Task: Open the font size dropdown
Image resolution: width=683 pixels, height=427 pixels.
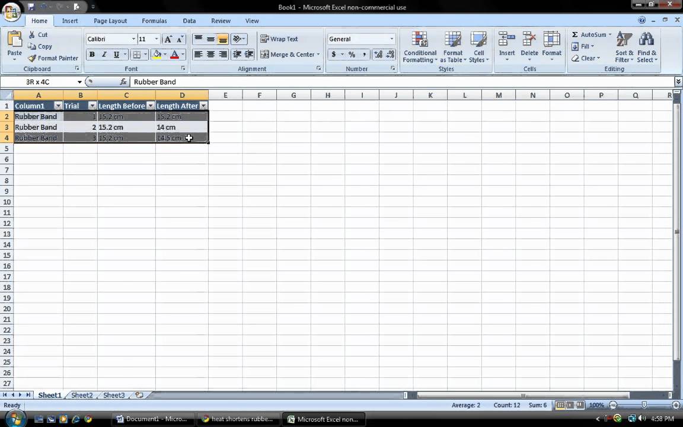Action: (157, 39)
